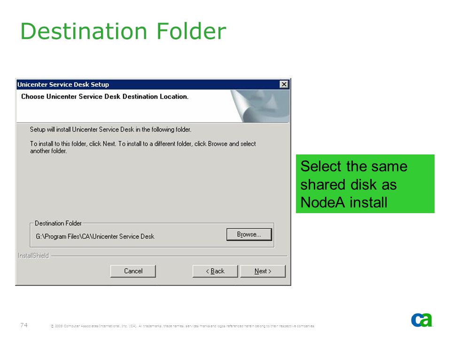Cancel the Service Desk setup
Screen dimensions: 451x338
133,271
